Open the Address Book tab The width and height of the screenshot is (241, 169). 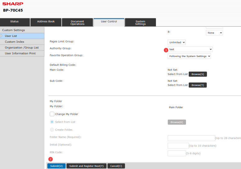click(x=46, y=22)
